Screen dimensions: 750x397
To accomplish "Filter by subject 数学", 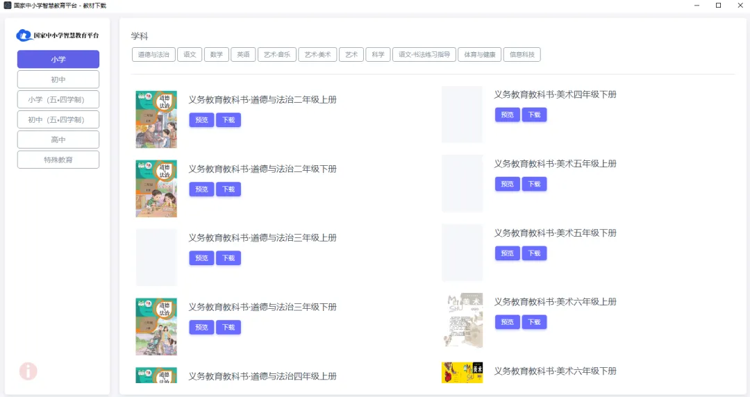I will [x=217, y=55].
